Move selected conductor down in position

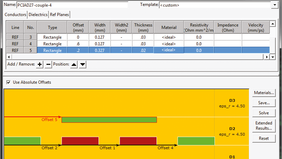click(x=82, y=65)
